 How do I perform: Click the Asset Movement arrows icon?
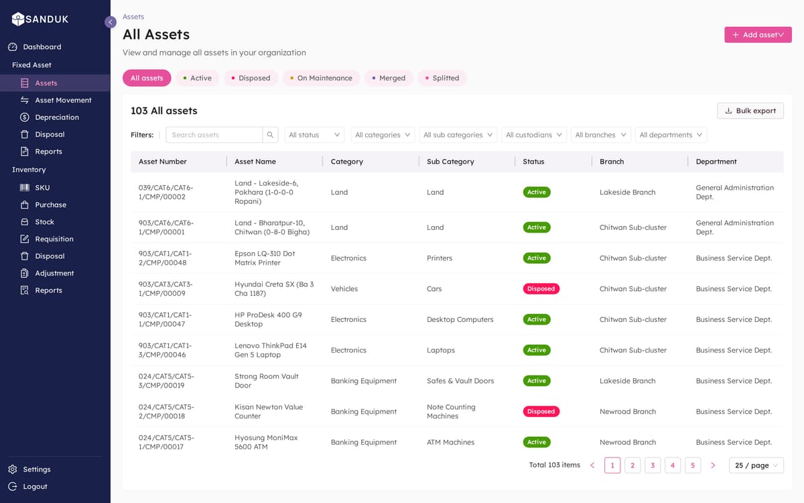[25, 100]
